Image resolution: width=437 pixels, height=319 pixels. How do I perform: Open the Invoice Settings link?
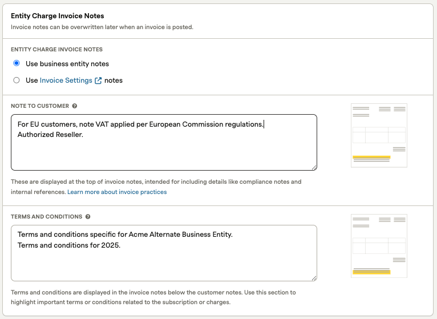point(66,80)
